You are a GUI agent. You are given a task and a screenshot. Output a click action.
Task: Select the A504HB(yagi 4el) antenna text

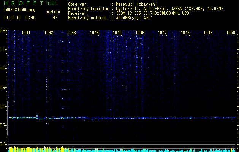tap(134, 18)
